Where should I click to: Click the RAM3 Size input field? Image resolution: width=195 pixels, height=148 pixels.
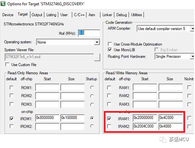[x=171, y=104]
